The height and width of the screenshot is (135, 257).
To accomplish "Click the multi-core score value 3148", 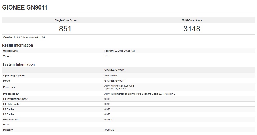I will tap(192, 29).
